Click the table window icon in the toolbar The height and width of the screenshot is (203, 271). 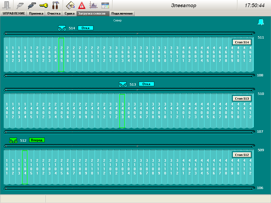coord(105,5)
